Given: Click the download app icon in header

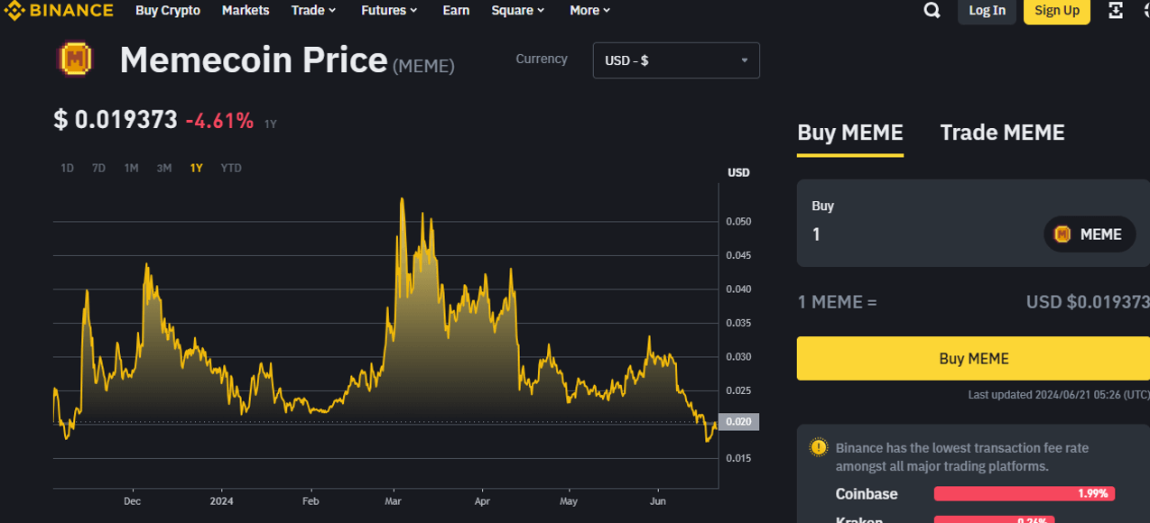Looking at the screenshot, I should [1116, 11].
